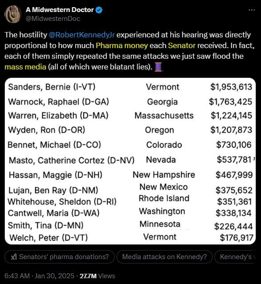Click the highlighted 'Senator' text

(181, 45)
